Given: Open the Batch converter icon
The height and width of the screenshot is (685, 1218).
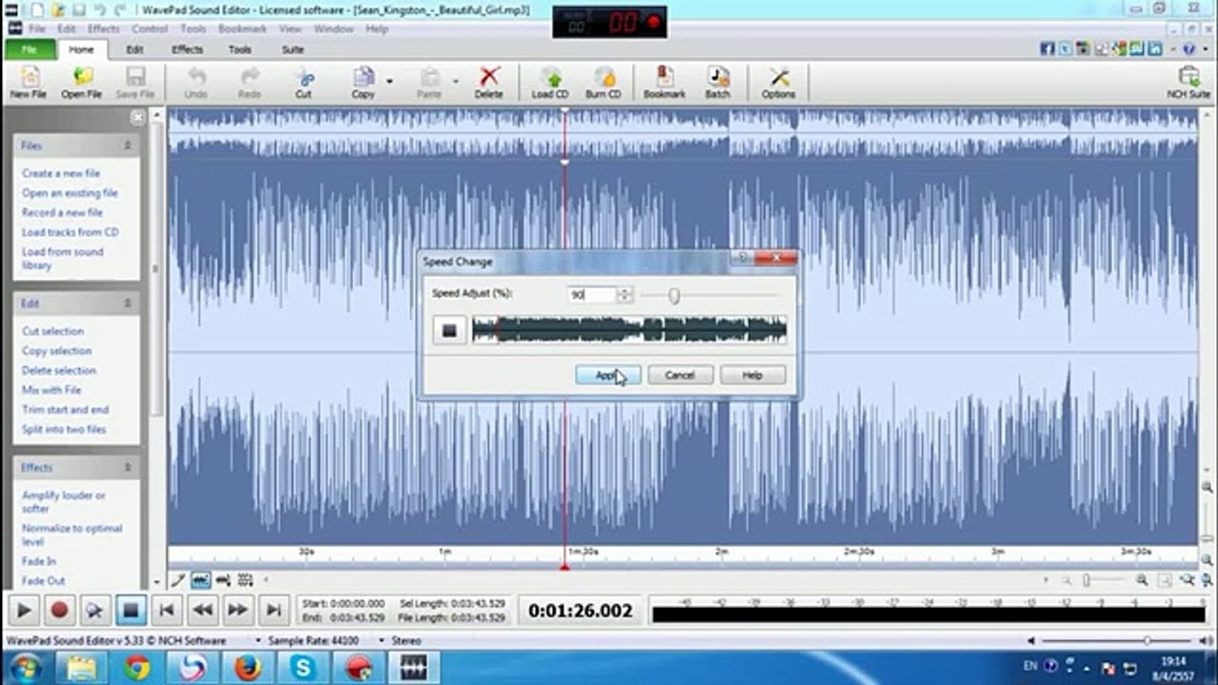Looking at the screenshot, I should [x=717, y=82].
